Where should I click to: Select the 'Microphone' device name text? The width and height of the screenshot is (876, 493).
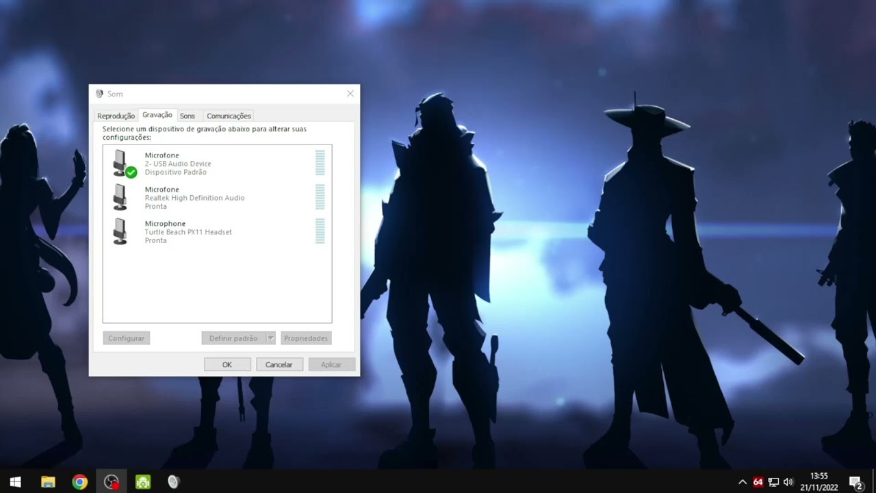click(x=165, y=224)
